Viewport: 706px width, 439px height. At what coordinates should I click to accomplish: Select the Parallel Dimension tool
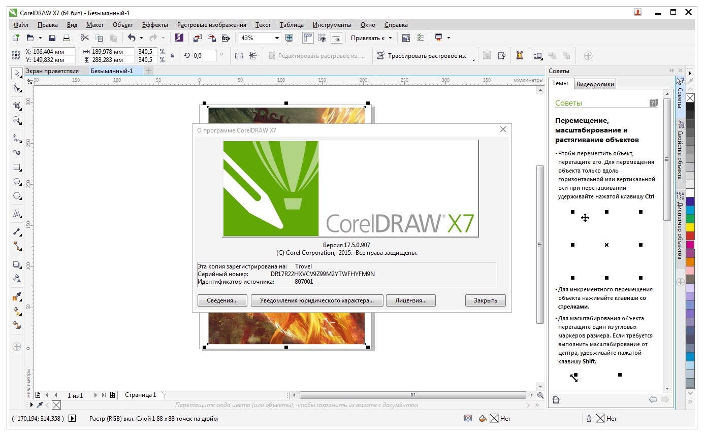tap(17, 232)
